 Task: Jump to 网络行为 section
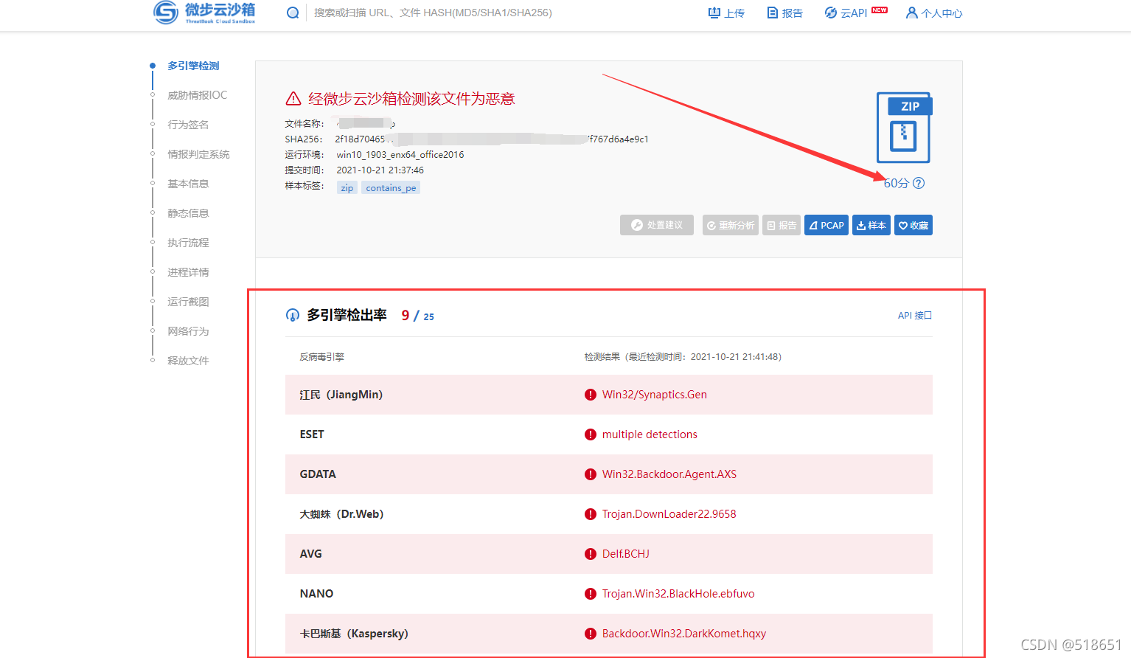pos(188,331)
